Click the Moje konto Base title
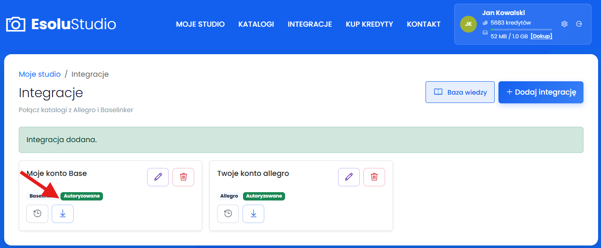 coord(57,173)
